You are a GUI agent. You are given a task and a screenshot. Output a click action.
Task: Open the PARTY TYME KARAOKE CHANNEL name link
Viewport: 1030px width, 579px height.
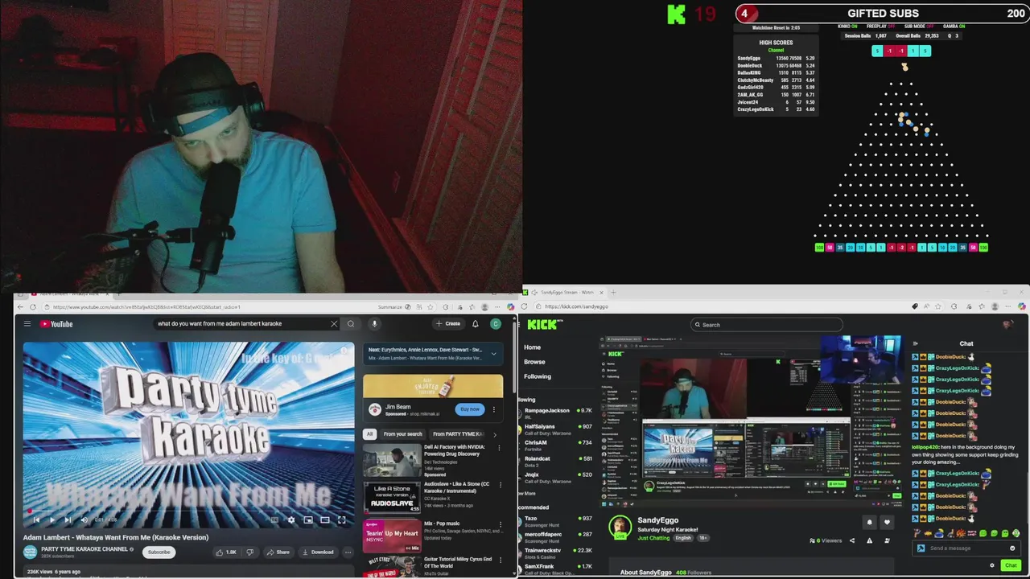(84, 549)
